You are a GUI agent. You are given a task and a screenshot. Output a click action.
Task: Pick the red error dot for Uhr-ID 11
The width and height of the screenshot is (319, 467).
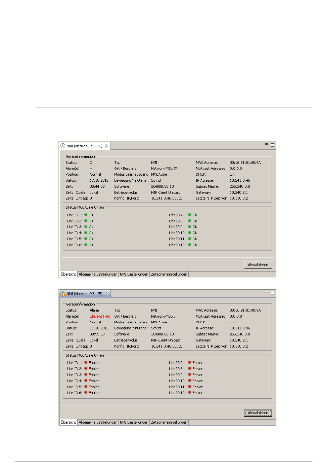pos(190,387)
